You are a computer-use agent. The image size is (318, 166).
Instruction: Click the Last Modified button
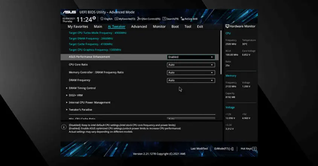[x=199, y=149]
